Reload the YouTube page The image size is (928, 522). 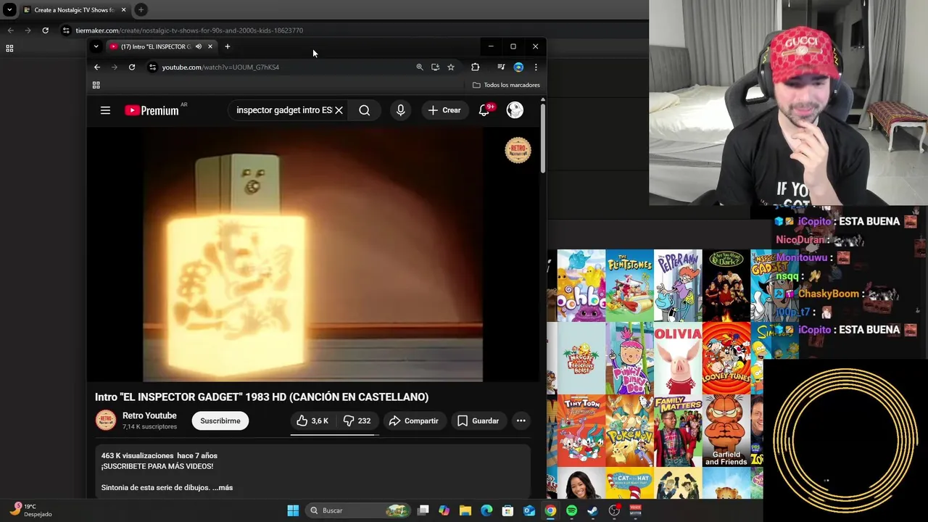click(132, 67)
